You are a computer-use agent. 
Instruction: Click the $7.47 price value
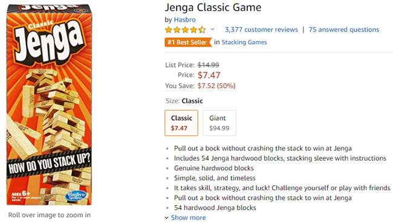tap(209, 75)
